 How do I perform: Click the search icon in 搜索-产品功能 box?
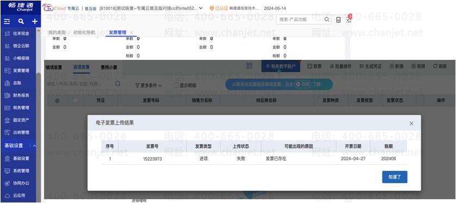[x=327, y=20]
